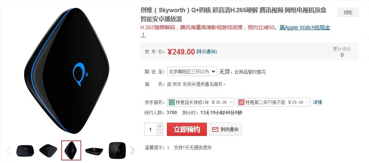This screenshot has width=369, height=163.
Task: Open the 北京朝阳区三环以内 delivery dropdown
Action: (192, 71)
